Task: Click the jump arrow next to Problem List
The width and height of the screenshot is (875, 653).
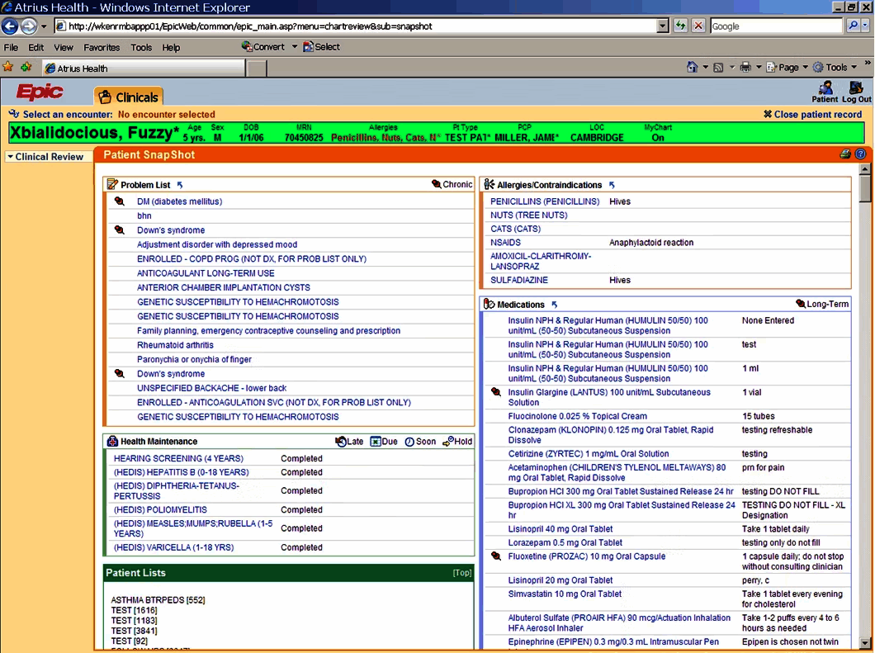Action: click(x=180, y=185)
